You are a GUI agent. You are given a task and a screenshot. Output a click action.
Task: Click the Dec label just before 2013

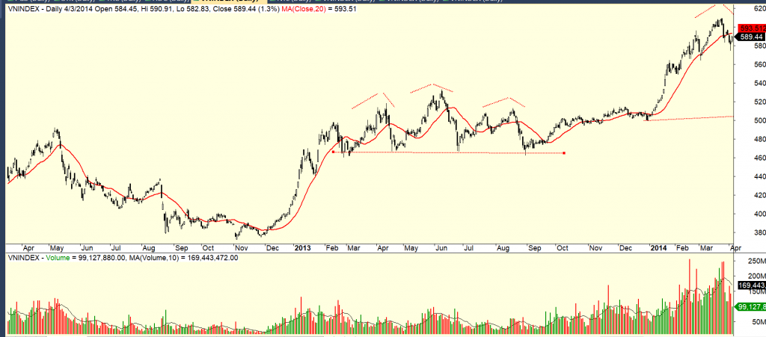click(x=272, y=247)
